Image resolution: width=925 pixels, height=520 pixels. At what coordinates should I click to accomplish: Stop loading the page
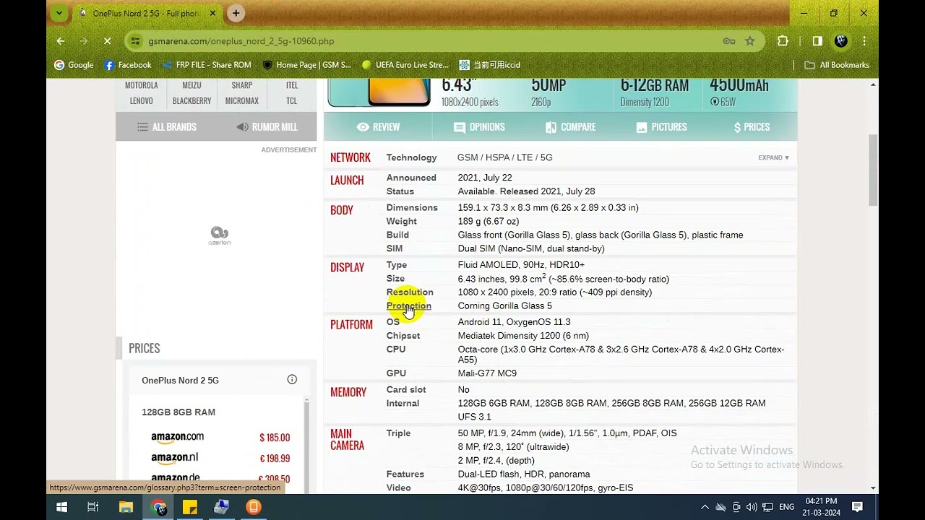tap(107, 41)
